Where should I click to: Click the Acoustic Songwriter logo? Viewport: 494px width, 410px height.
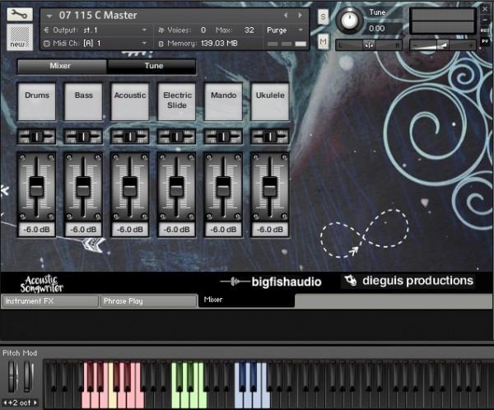tap(42, 284)
